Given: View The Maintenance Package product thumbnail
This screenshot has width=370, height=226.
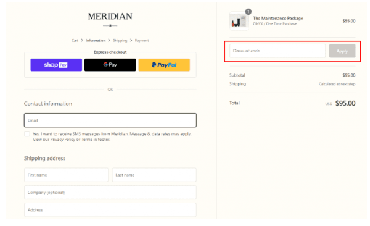Looking at the screenshot, I should click(239, 22).
